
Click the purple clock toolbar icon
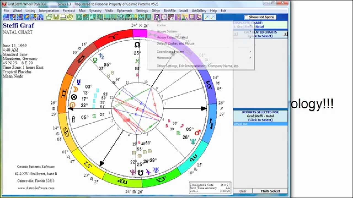[164, 17]
